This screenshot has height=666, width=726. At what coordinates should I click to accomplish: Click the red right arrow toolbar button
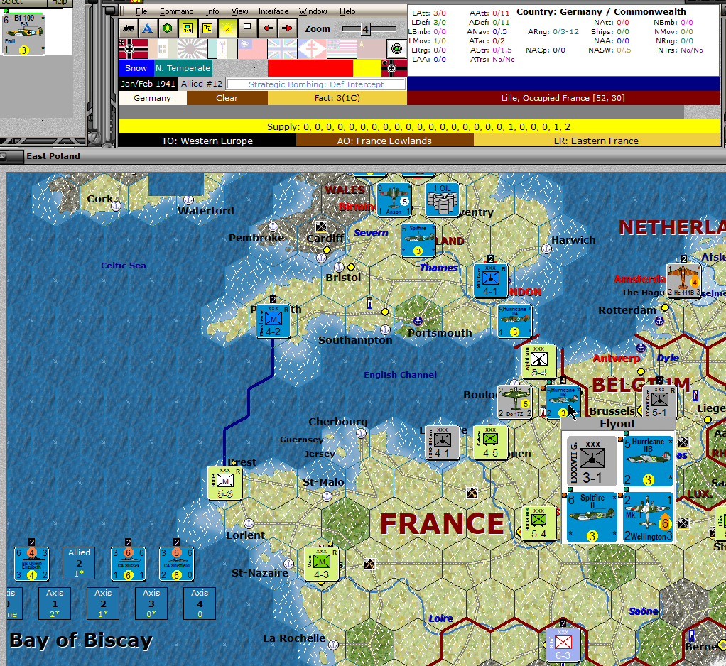click(287, 28)
